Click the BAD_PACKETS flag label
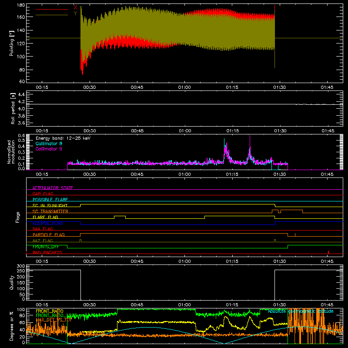This screenshot has height=348, width=348. [47, 252]
